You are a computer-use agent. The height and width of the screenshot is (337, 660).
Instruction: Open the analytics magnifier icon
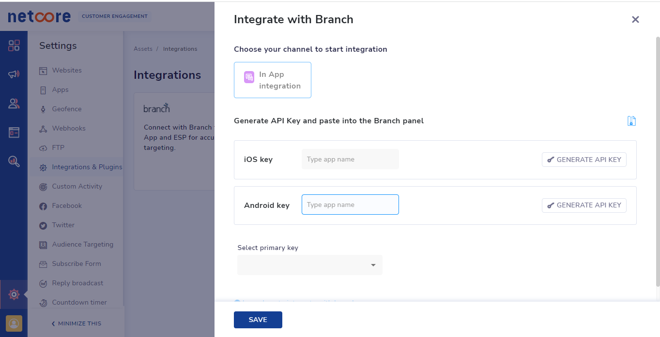tap(14, 161)
